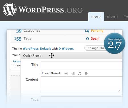This screenshot has height=108, width=128.
Task: Click the New design 2.7 badge
Action: pyautogui.click(x=115, y=44)
